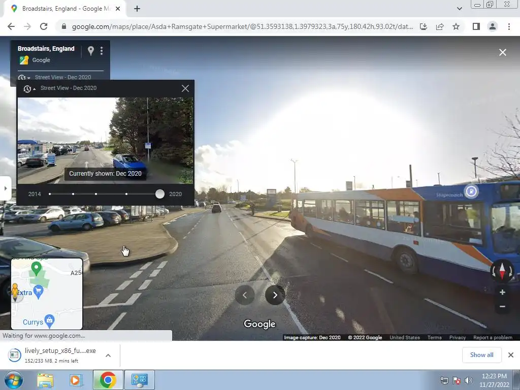Click the volume speaker tray icon

(469, 380)
